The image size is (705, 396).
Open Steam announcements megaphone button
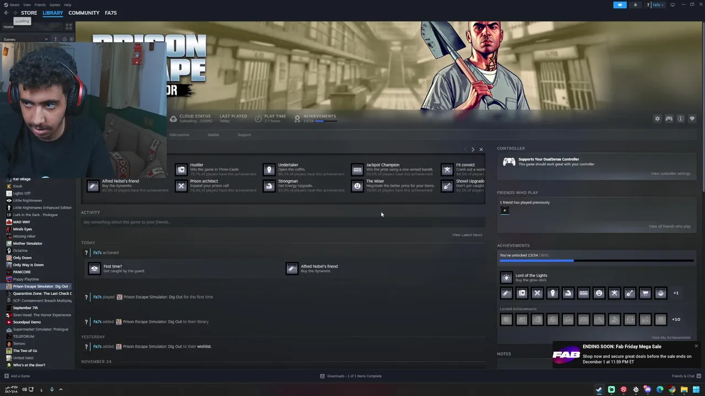(620, 5)
